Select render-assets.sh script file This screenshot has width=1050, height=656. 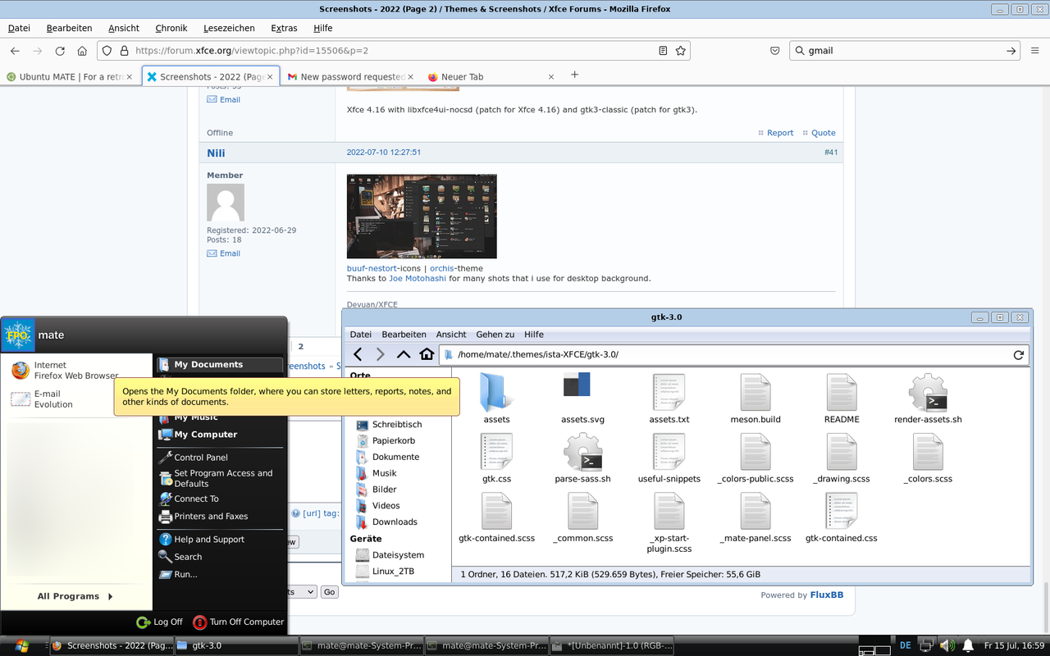928,399
